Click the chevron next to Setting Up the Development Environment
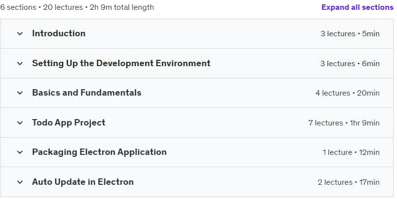The width and height of the screenshot is (397, 199). coord(20,63)
